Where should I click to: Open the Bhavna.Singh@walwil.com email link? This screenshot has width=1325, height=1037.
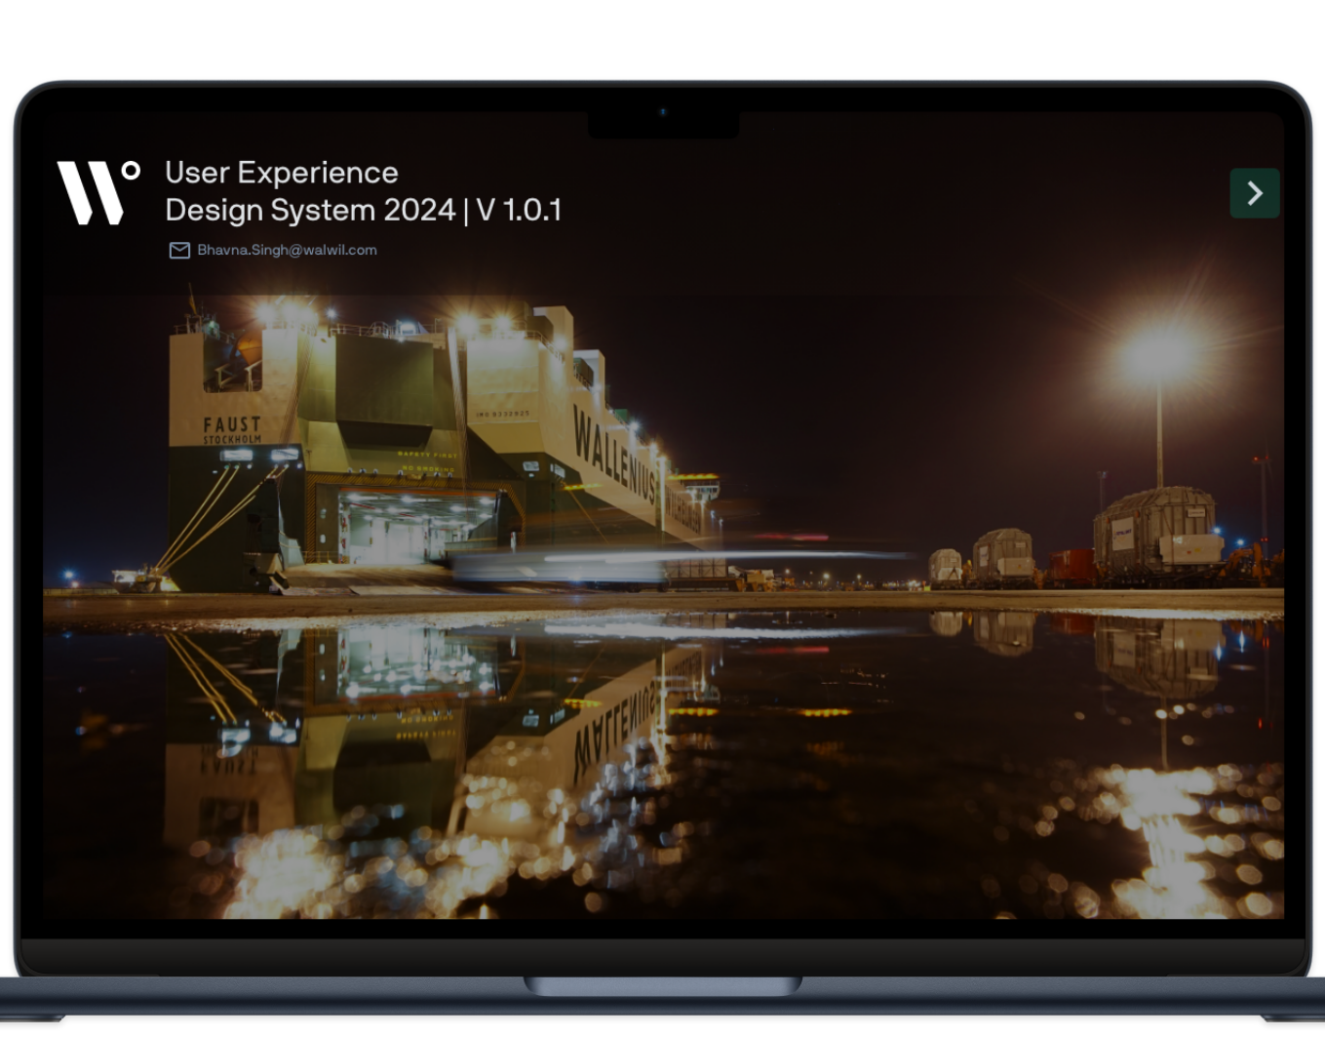[x=287, y=250]
